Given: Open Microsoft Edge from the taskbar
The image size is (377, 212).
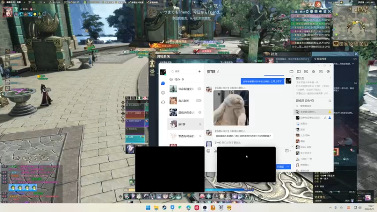Looking at the screenshot, I should (188, 207).
